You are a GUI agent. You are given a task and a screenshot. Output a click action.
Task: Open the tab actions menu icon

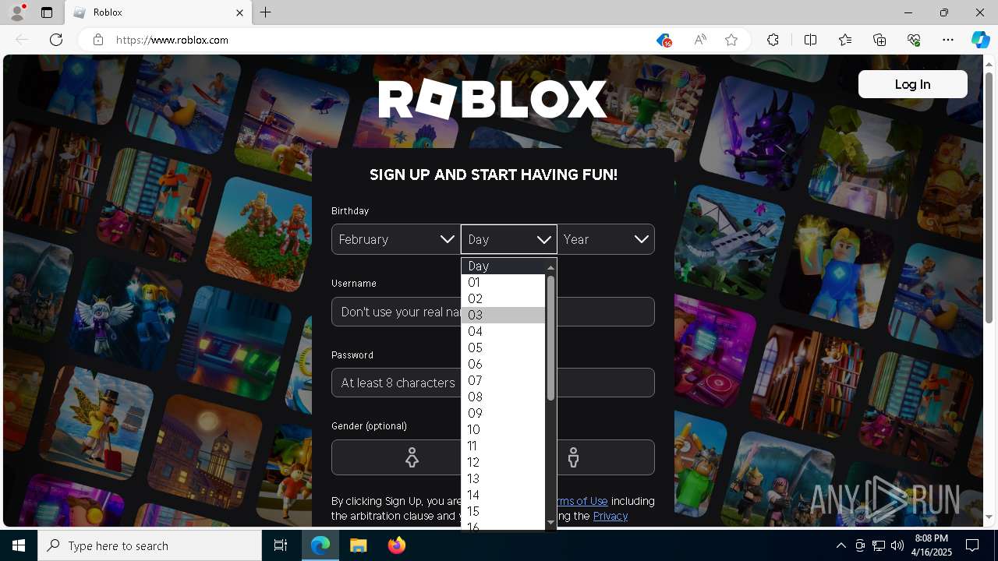coord(47,12)
